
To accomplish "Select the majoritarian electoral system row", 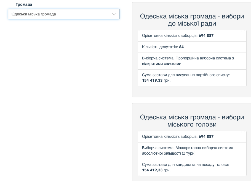I will tap(192, 151).
